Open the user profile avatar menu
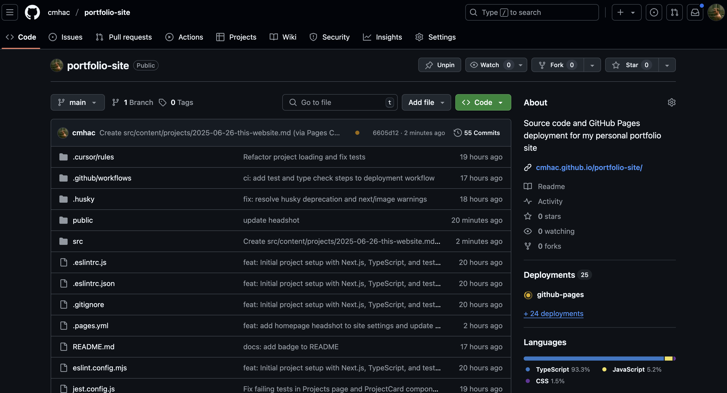The width and height of the screenshot is (727, 393). tap(716, 12)
